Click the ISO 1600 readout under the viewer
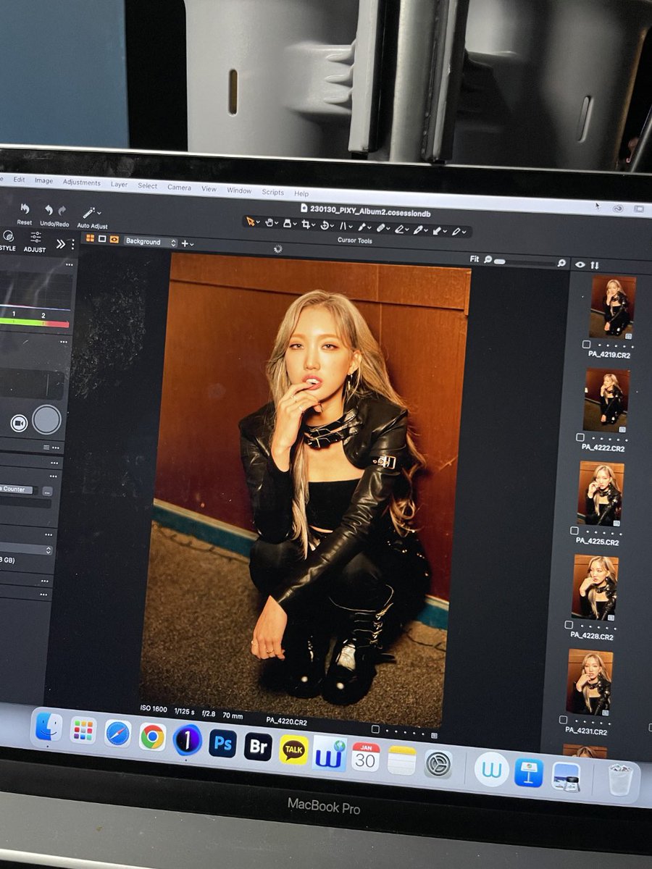The image size is (652, 869). pos(153,710)
